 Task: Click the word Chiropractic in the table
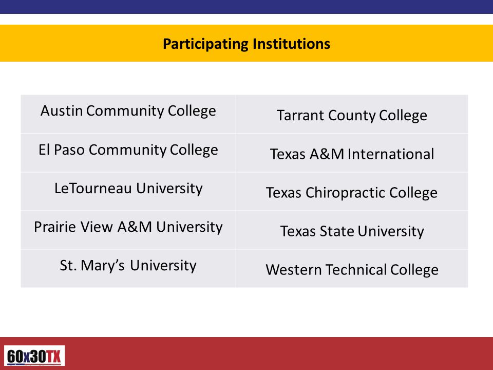(x=345, y=193)
